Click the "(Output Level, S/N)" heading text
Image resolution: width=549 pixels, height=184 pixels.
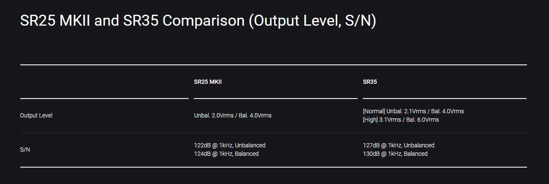click(313, 21)
